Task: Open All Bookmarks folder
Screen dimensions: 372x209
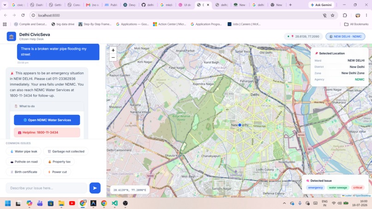Action: click(x=356, y=24)
